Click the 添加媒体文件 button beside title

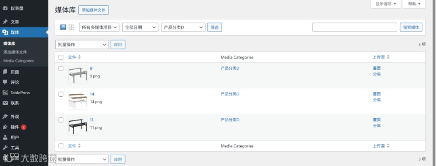(93, 10)
